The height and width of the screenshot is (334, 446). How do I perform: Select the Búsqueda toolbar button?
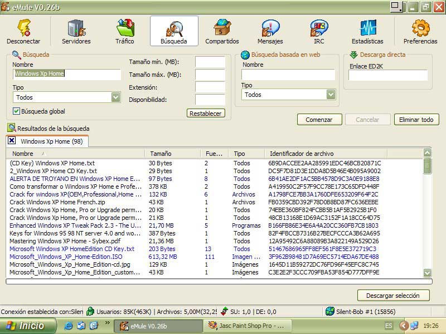[174, 31]
